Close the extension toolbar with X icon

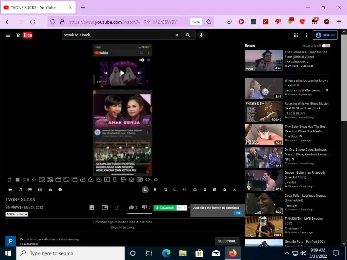[x=234, y=190]
